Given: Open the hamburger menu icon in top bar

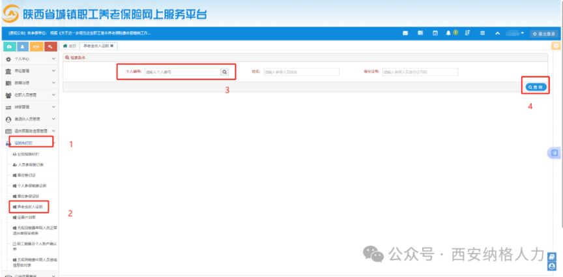Looking at the screenshot, I should tap(483, 33).
